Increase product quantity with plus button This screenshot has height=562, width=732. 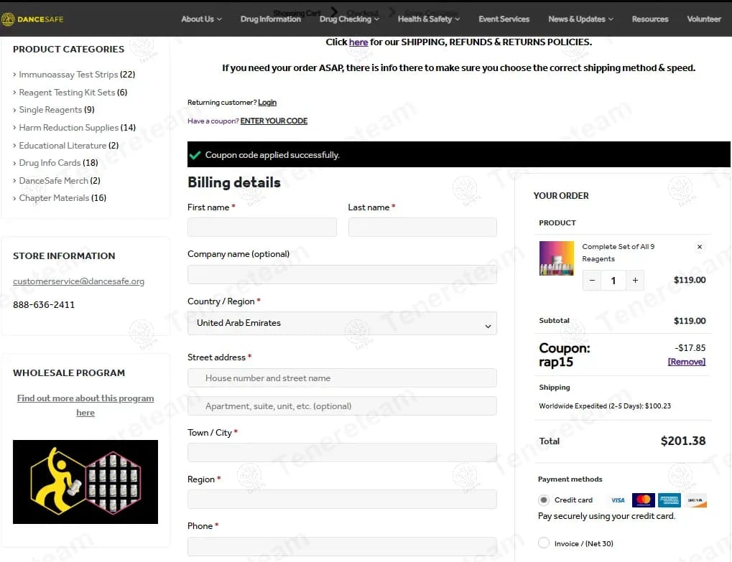635,281
